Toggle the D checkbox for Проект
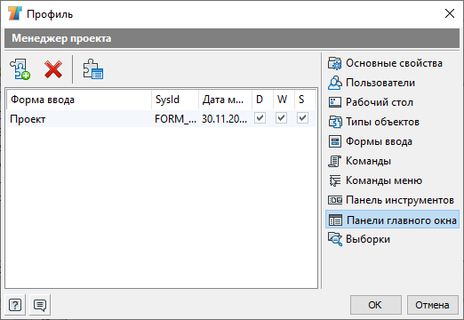This screenshot has width=464, height=320. coord(260,118)
